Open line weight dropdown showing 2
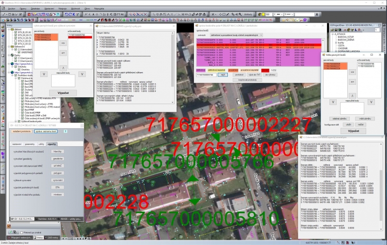Screen dimensions: 387x245 [x=278, y=15]
